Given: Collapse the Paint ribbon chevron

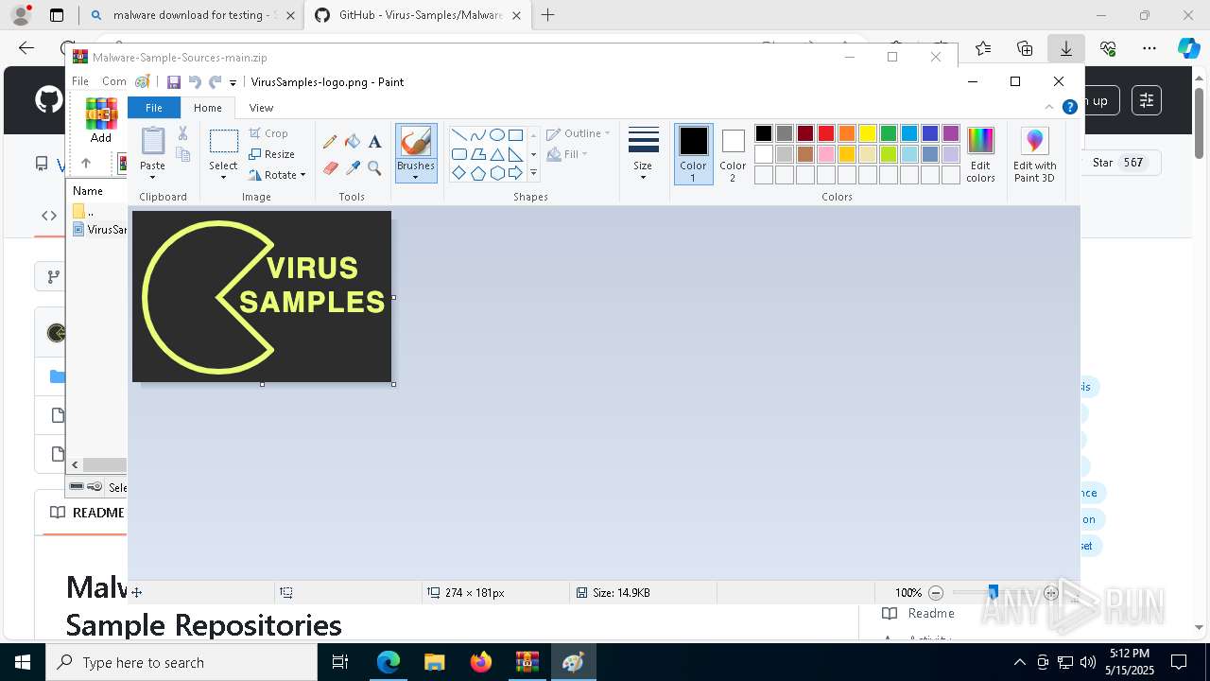Looking at the screenshot, I should (x=1049, y=107).
